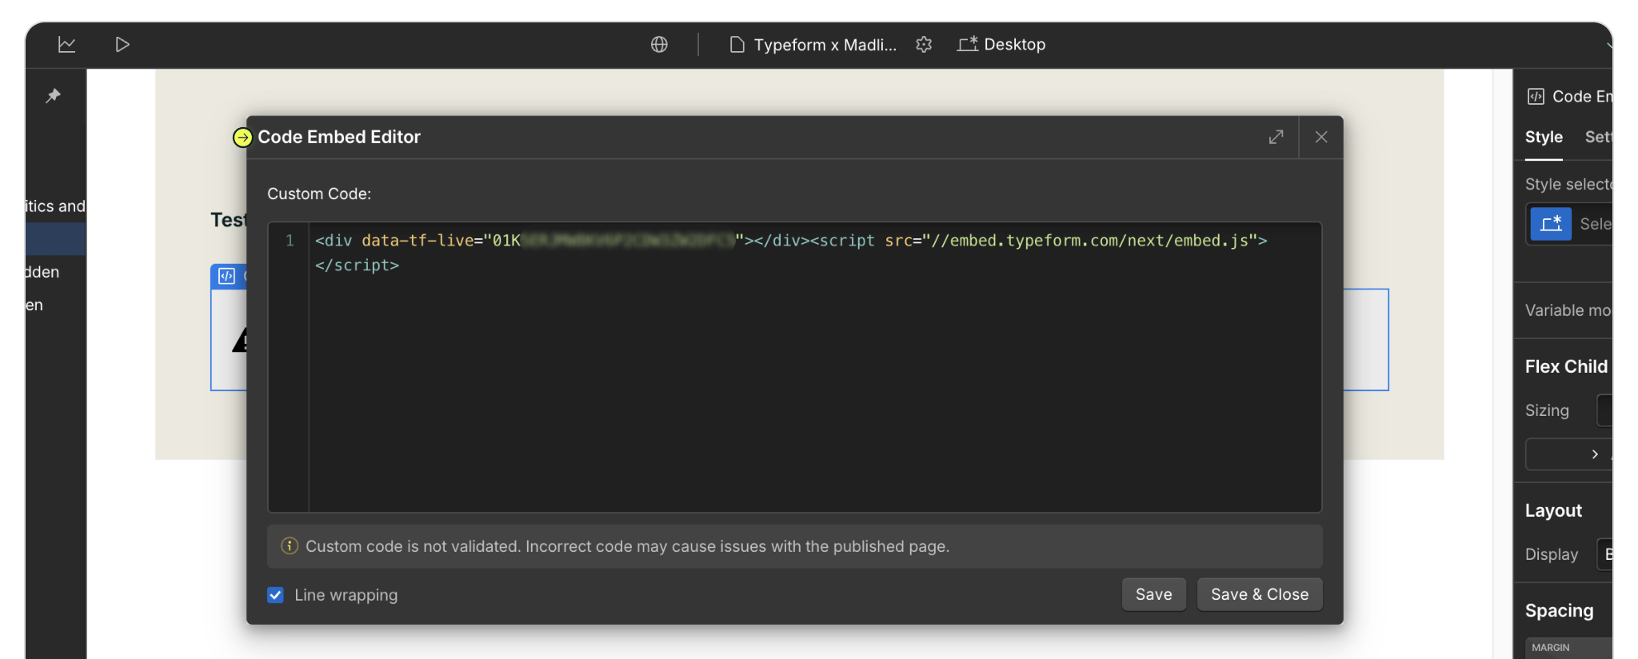
Task: Click line number 1 in code gutter
Action: tap(290, 241)
